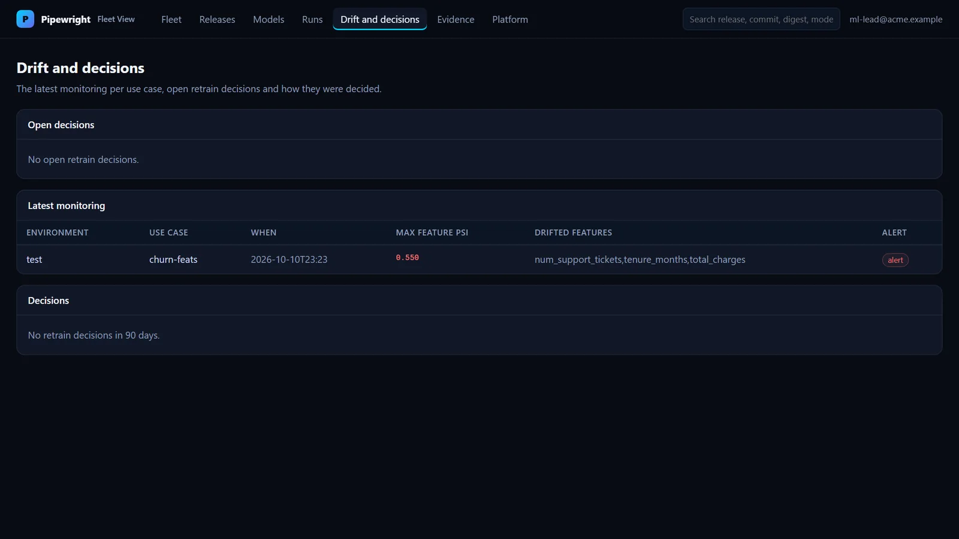959x539 pixels.
Task: Click the num_support_tickets drifted features cell
Action: point(640,259)
